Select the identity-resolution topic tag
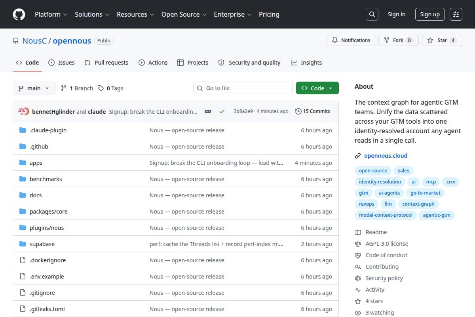Screen dimensions: 475x317 pos(380,182)
